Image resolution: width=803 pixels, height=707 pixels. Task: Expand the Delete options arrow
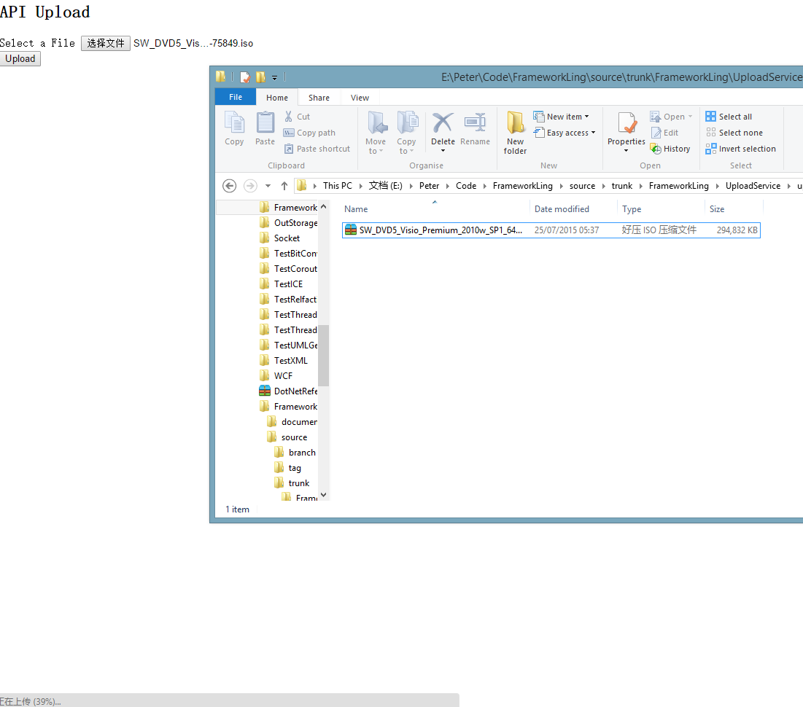pyautogui.click(x=443, y=151)
